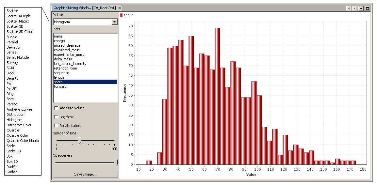Check the Rotate Labels option
This screenshot has width=377, height=185.
point(57,126)
